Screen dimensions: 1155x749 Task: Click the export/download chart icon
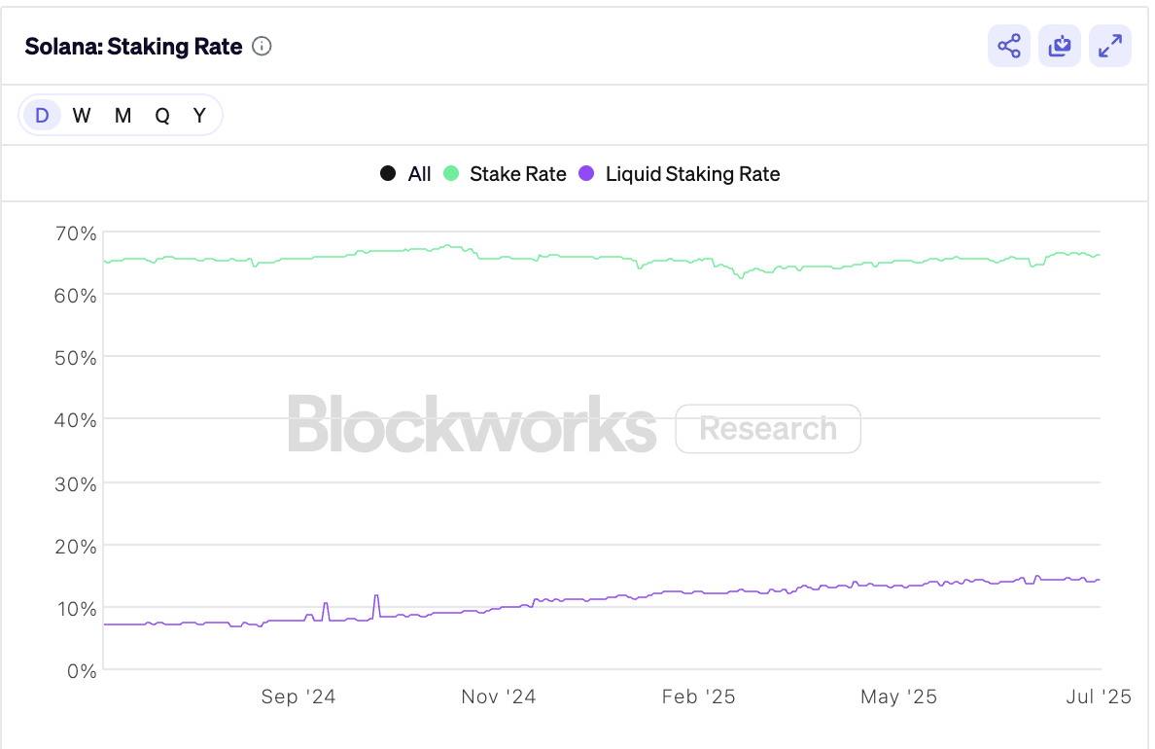1059,46
